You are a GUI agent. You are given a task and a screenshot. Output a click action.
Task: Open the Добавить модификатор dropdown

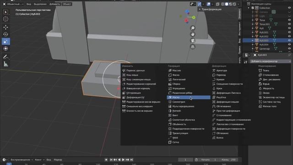[x=271, y=61]
